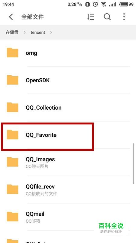The image size is (136, 243).
Task: Click chevron after 存储盘 breadcrumb
Action: (24, 33)
